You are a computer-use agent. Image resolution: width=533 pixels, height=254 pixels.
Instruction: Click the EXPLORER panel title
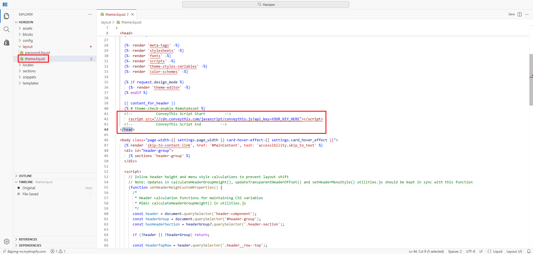[26, 14]
